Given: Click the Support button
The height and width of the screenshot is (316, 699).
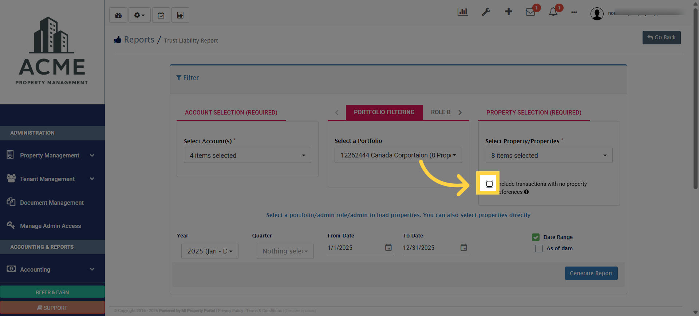Looking at the screenshot, I should (52, 308).
